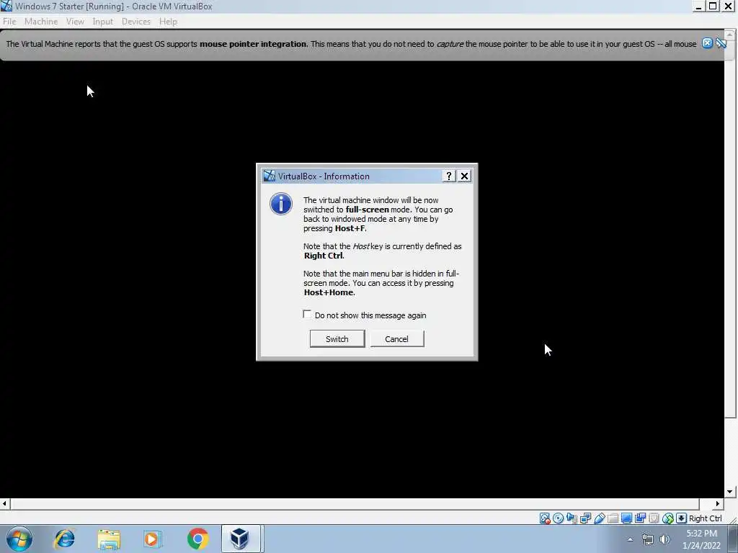Click the Cancel button

[397, 338]
